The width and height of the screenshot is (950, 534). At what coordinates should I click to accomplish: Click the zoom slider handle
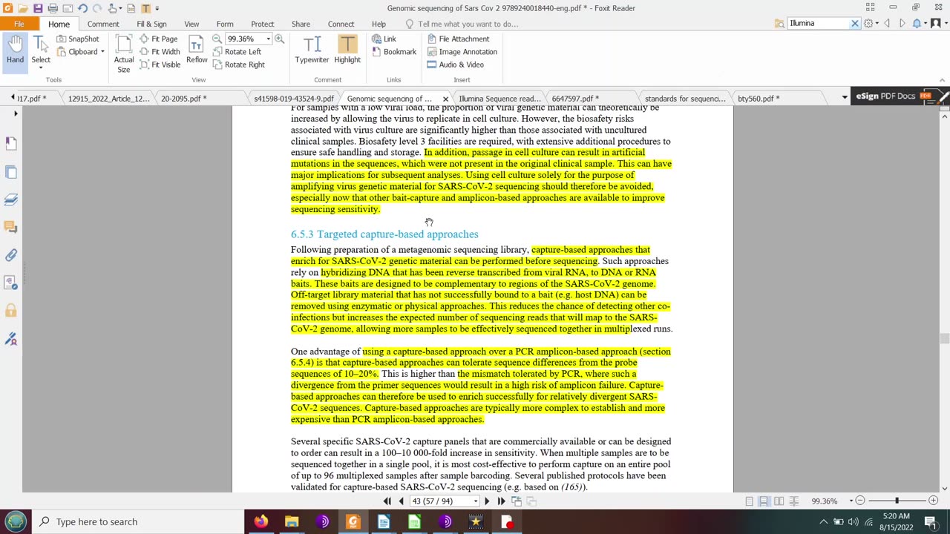[897, 501]
